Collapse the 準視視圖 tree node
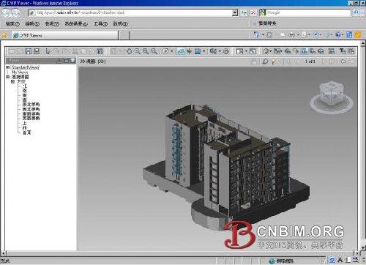 click(7, 77)
